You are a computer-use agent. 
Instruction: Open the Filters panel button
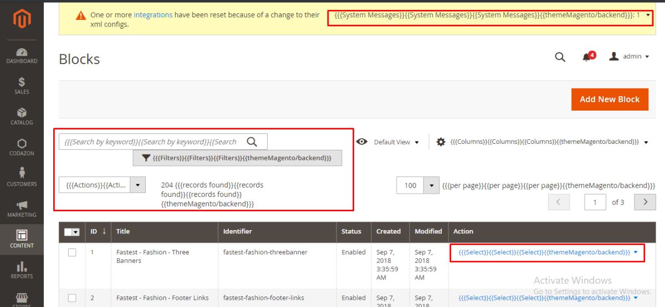(x=237, y=158)
